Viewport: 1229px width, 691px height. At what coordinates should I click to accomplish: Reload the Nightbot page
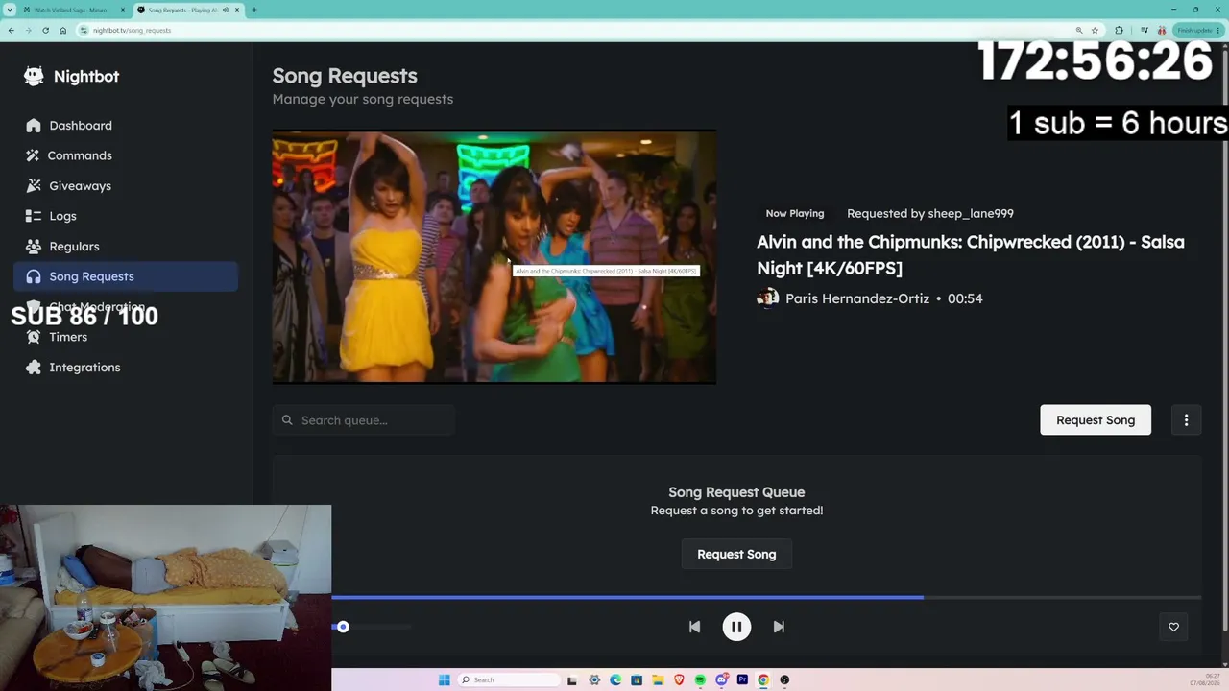coord(45,30)
